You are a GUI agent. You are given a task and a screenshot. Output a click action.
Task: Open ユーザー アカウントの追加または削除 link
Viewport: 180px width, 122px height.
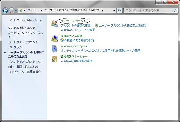click(122, 25)
